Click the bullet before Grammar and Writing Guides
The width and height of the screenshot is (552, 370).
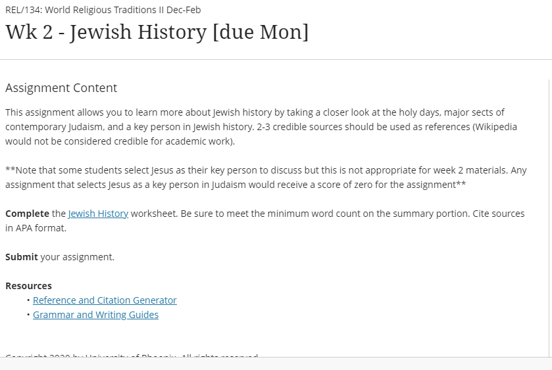[28, 315]
